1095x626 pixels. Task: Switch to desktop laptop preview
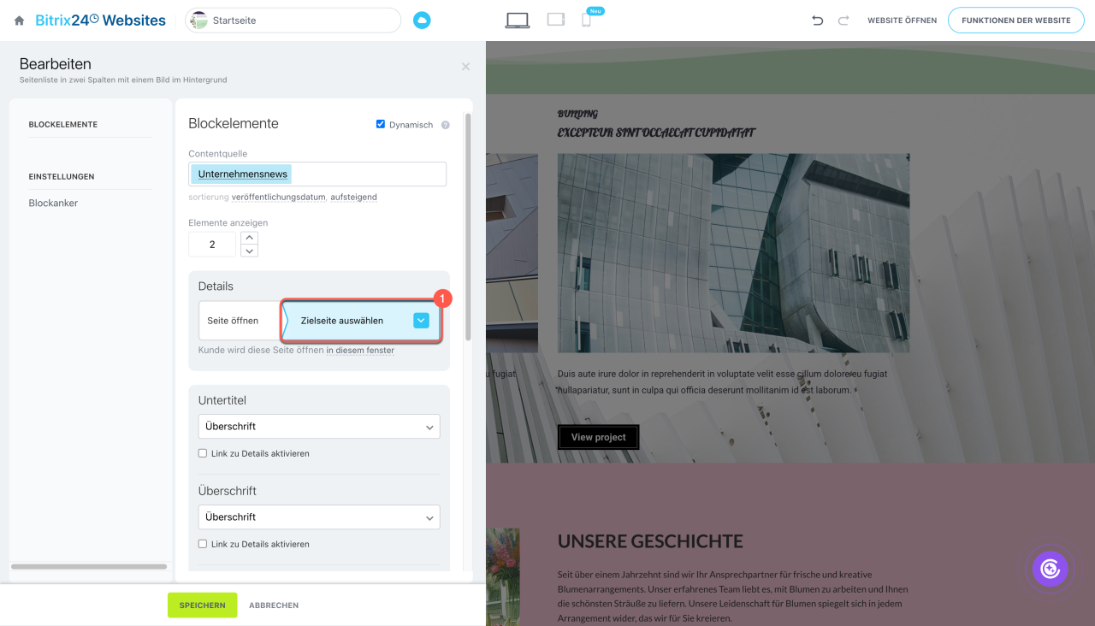click(x=518, y=21)
